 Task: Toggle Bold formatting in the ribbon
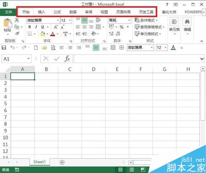30,27
